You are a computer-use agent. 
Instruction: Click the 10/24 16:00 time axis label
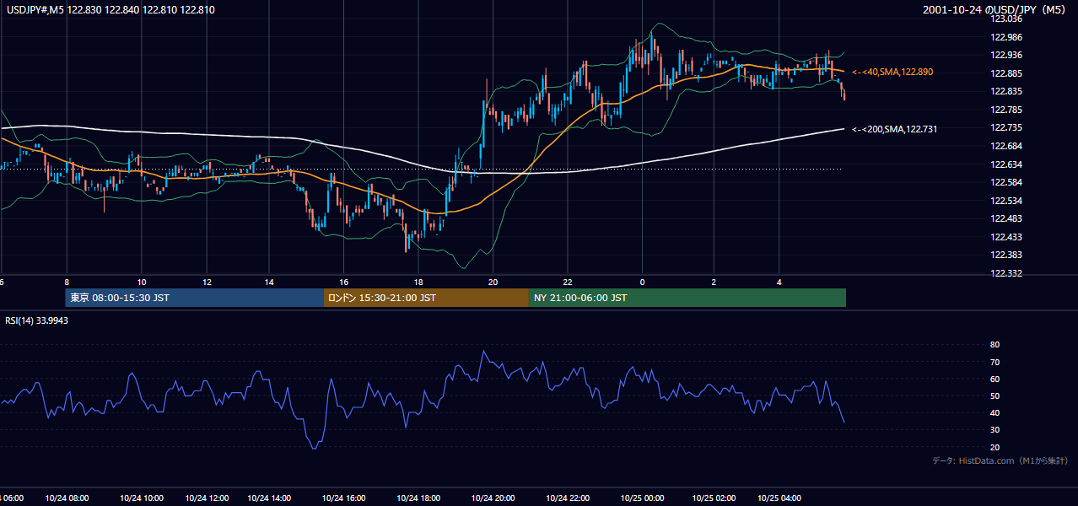coord(344,498)
